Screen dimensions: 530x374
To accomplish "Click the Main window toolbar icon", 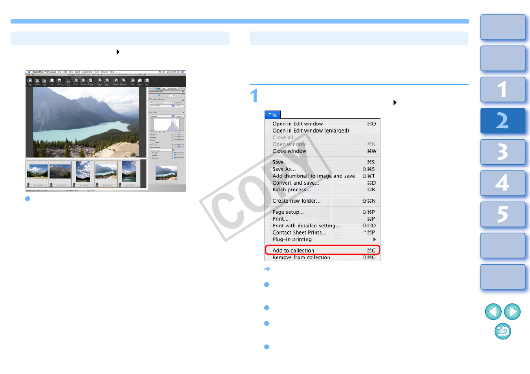I will click(x=30, y=81).
